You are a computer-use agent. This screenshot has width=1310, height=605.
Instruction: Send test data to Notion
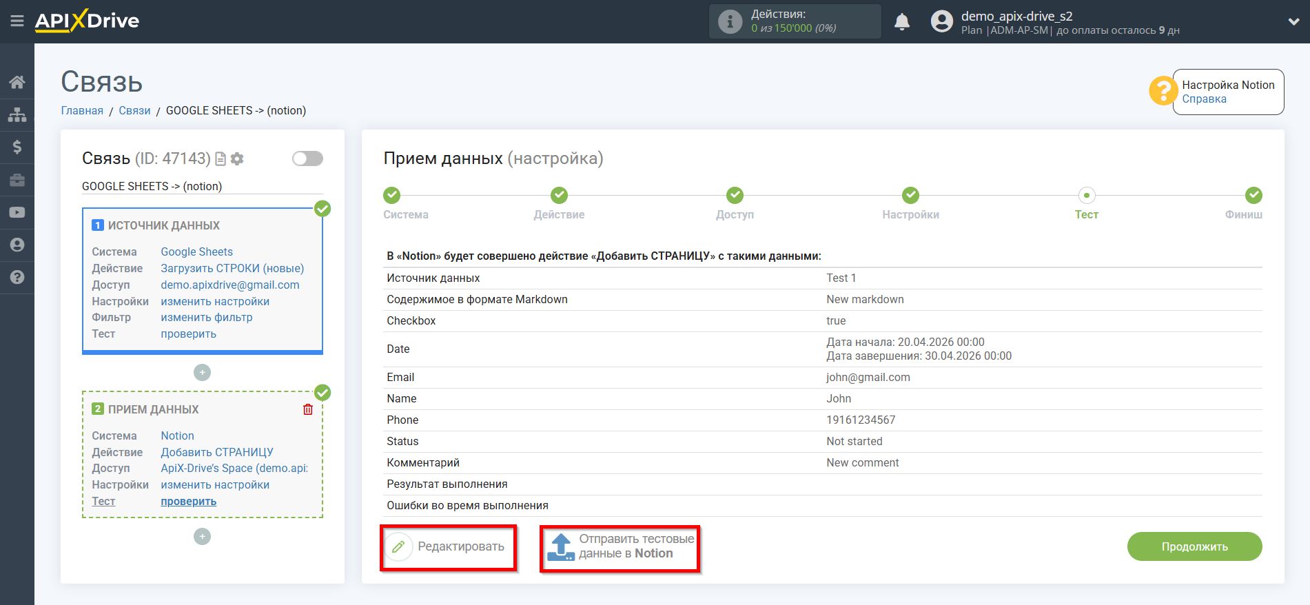click(x=620, y=547)
